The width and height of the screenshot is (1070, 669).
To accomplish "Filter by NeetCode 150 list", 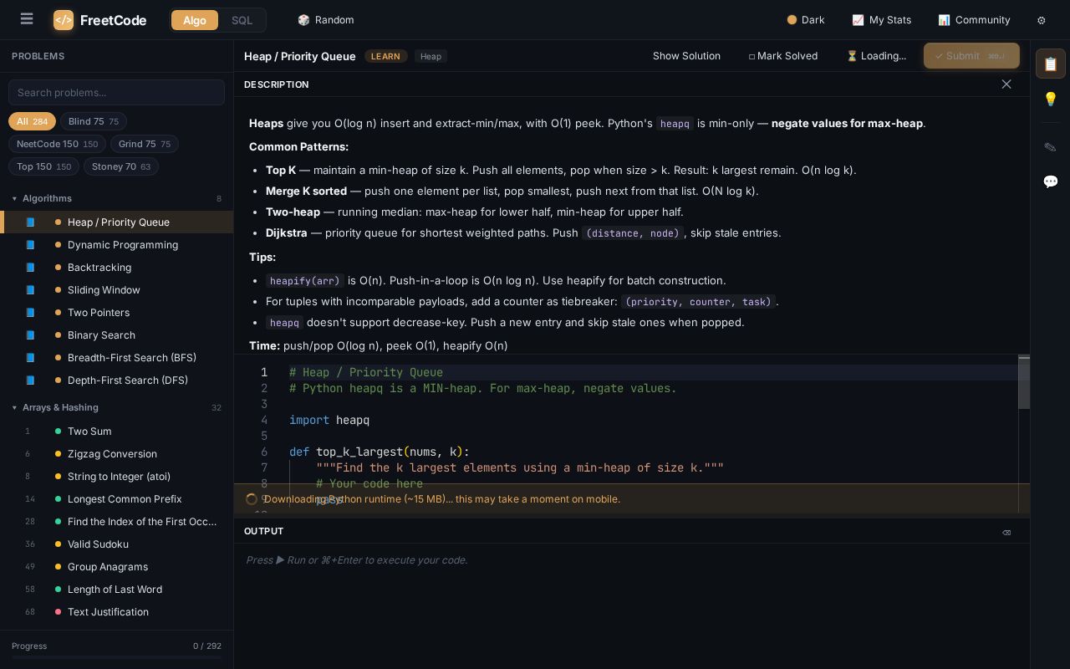I will 58,144.
